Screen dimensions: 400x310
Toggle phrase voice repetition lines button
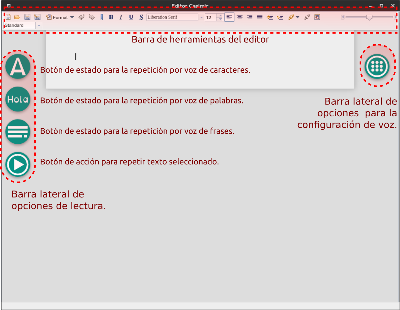[18, 132]
